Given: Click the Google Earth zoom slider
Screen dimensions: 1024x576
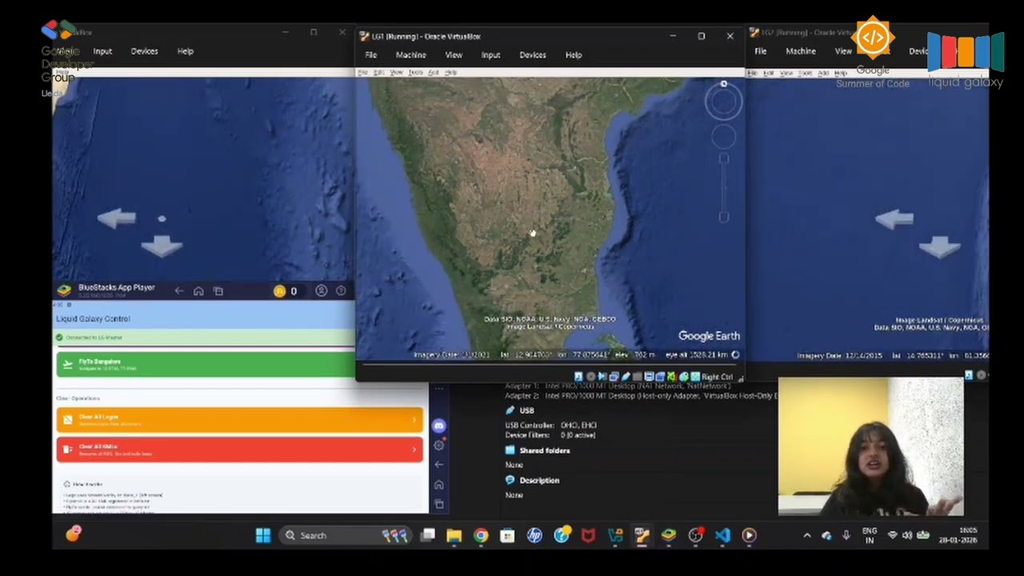Looking at the screenshot, I should click(723, 188).
